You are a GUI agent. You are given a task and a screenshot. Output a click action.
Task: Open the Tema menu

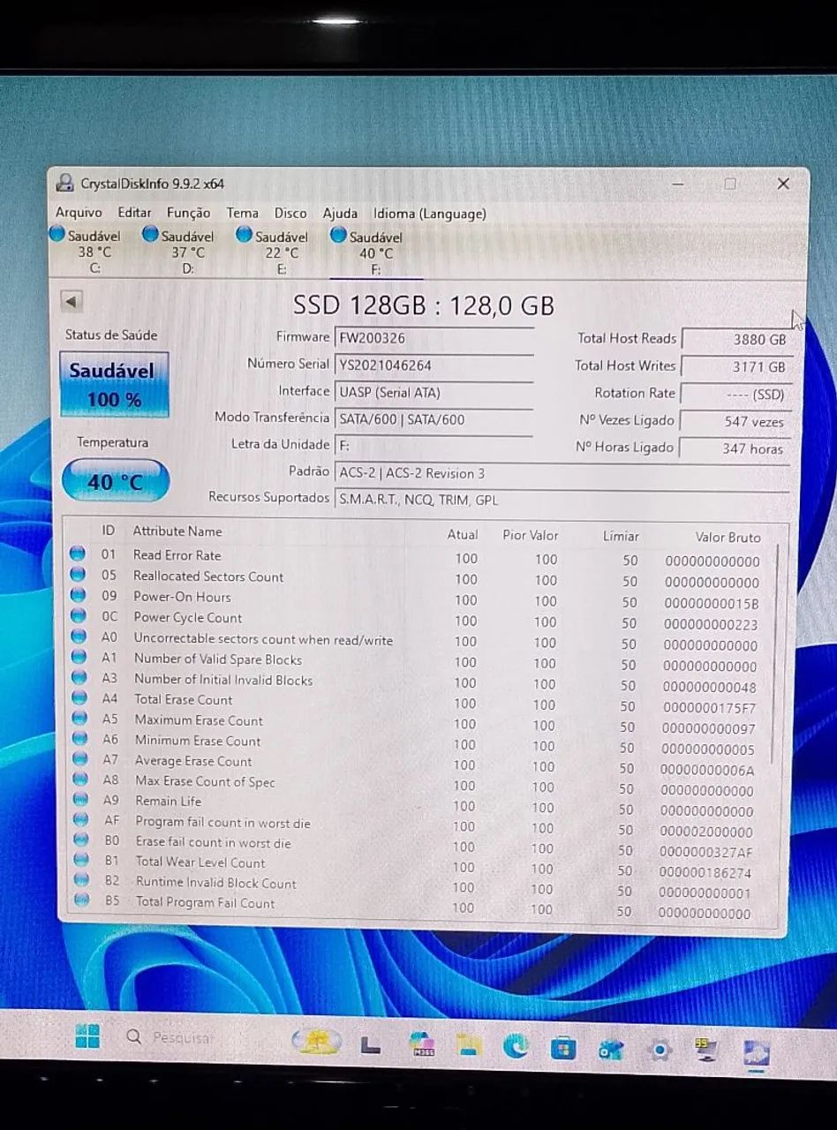242,213
